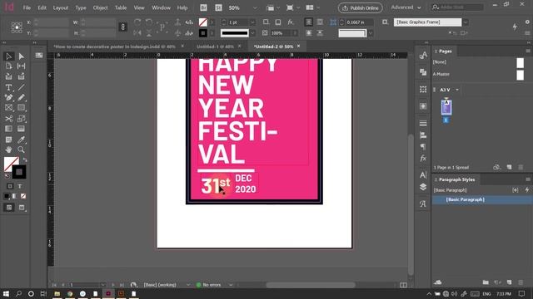Viewport: 533px width, 299px height.
Task: Open the Layout menu
Action: pos(61,7)
